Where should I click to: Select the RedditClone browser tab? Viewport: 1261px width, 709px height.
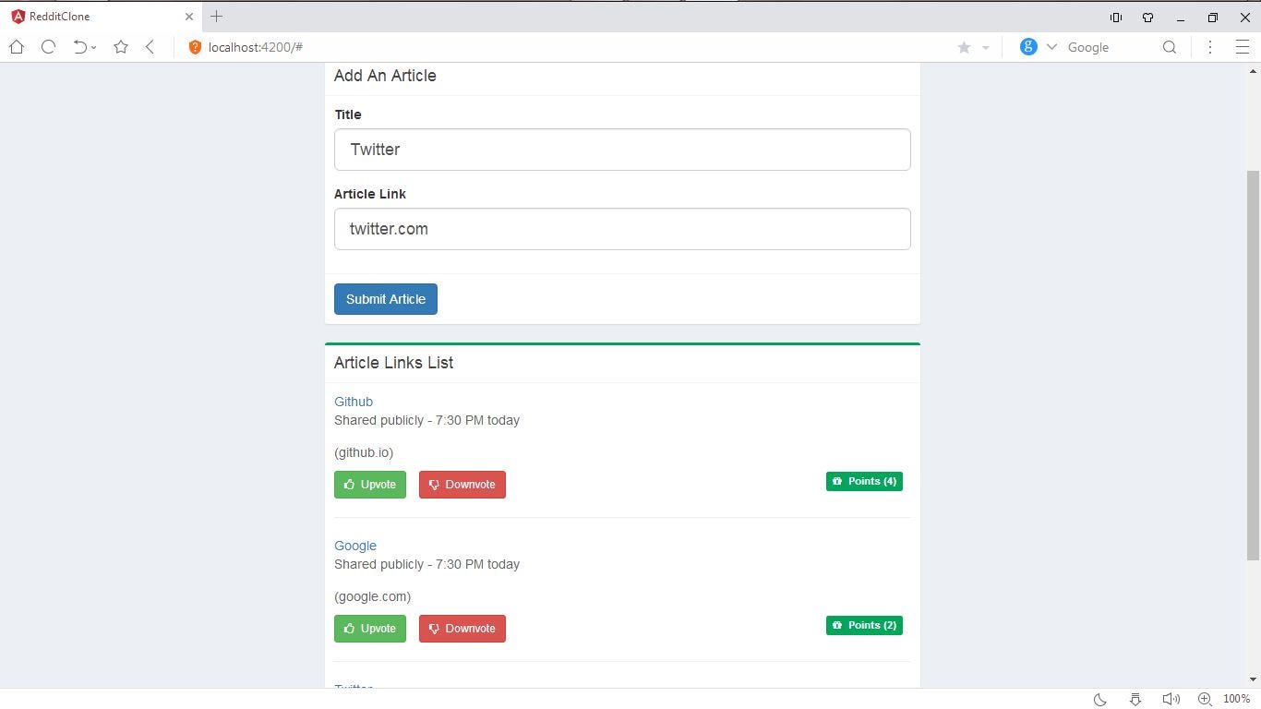pyautogui.click(x=102, y=17)
